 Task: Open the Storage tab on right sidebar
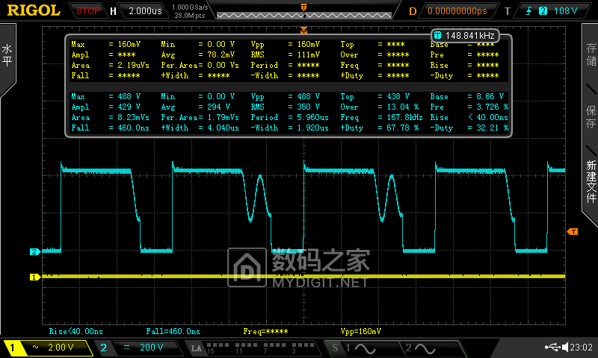click(590, 57)
